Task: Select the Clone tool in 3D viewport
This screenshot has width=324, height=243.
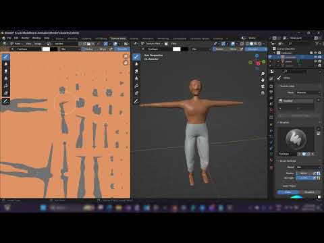Action: (136, 78)
